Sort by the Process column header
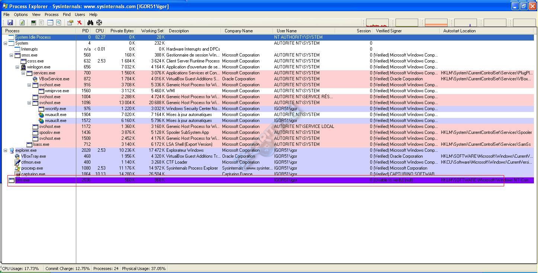Image resolution: width=538 pixels, height=273 pixels. coord(39,31)
